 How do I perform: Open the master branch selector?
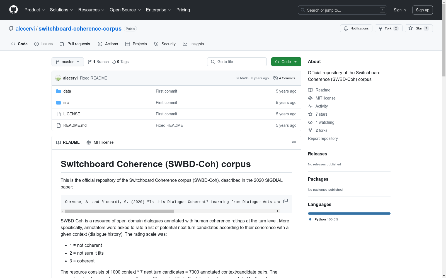[x=68, y=62]
